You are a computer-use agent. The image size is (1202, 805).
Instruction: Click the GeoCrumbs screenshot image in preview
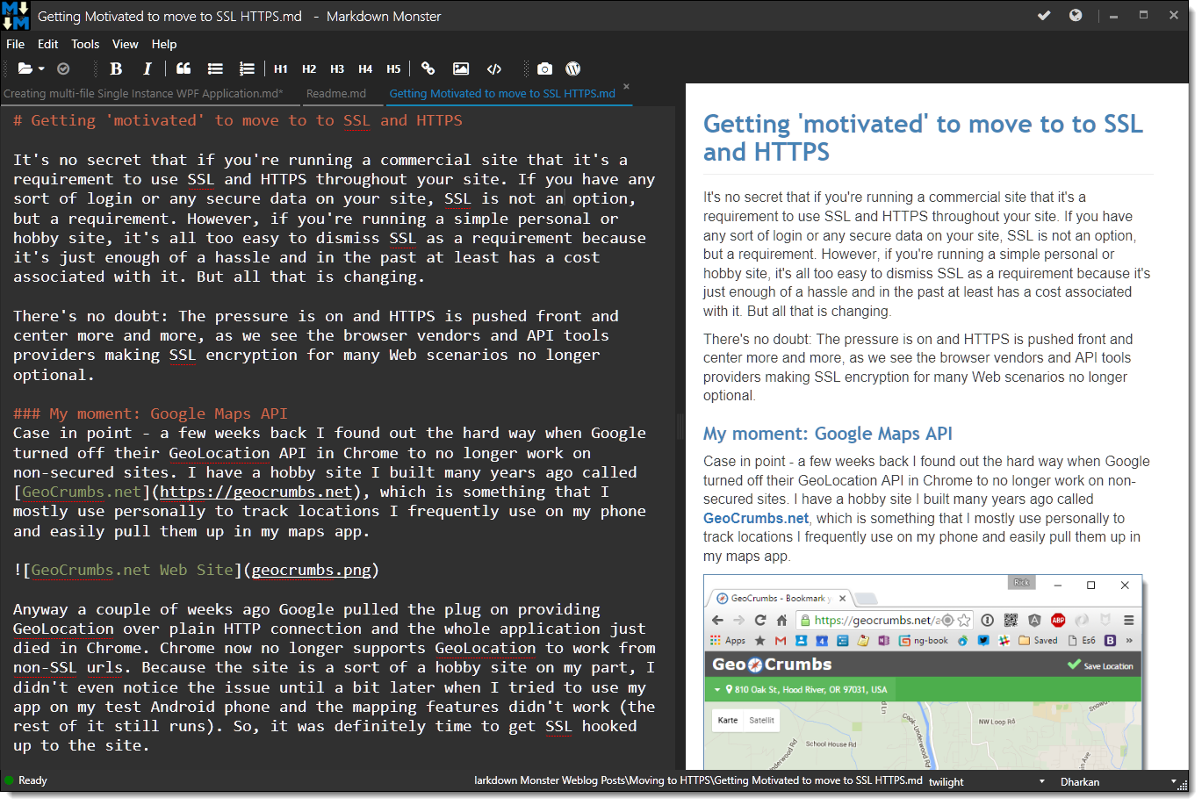(923, 672)
